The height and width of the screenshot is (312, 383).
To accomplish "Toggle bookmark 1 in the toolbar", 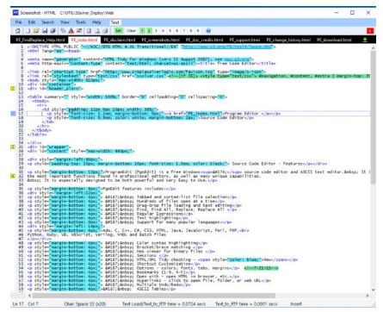I will 142,31.
